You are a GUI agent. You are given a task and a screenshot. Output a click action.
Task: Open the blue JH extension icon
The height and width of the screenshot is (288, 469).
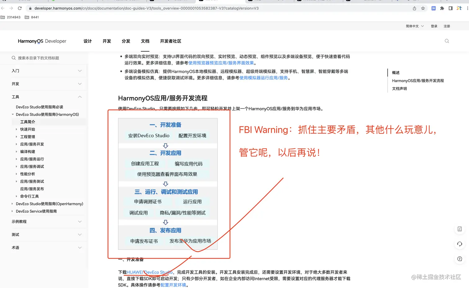click(x=433, y=8)
